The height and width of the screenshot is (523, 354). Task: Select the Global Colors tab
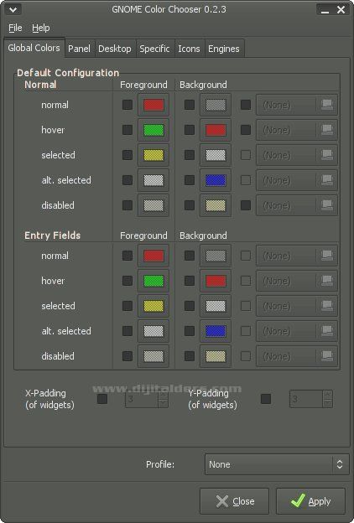point(34,48)
